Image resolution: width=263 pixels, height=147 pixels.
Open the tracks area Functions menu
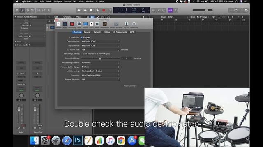click(x=67, y=17)
